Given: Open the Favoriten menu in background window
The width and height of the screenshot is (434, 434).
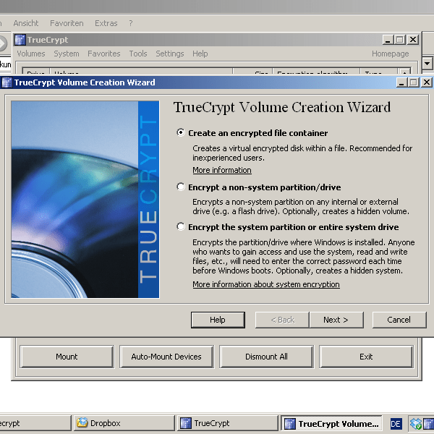Looking at the screenshot, I should [67, 23].
